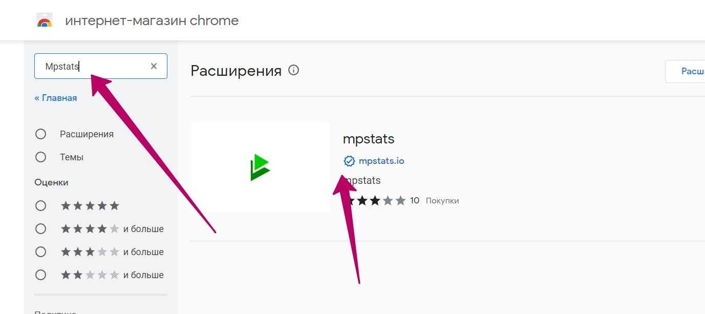705x314 pixels.
Task: Click the интернет-магазин chrome header title
Action: pos(152,21)
